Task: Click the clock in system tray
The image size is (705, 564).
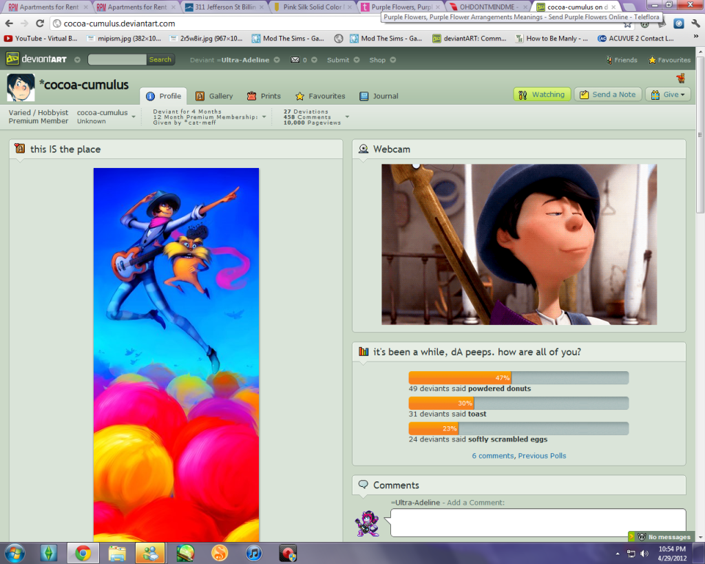Action: point(672,554)
